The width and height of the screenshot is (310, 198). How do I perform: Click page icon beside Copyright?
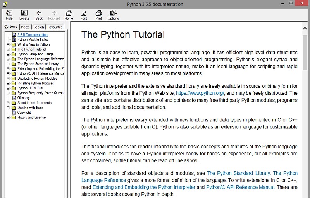coord(14,113)
